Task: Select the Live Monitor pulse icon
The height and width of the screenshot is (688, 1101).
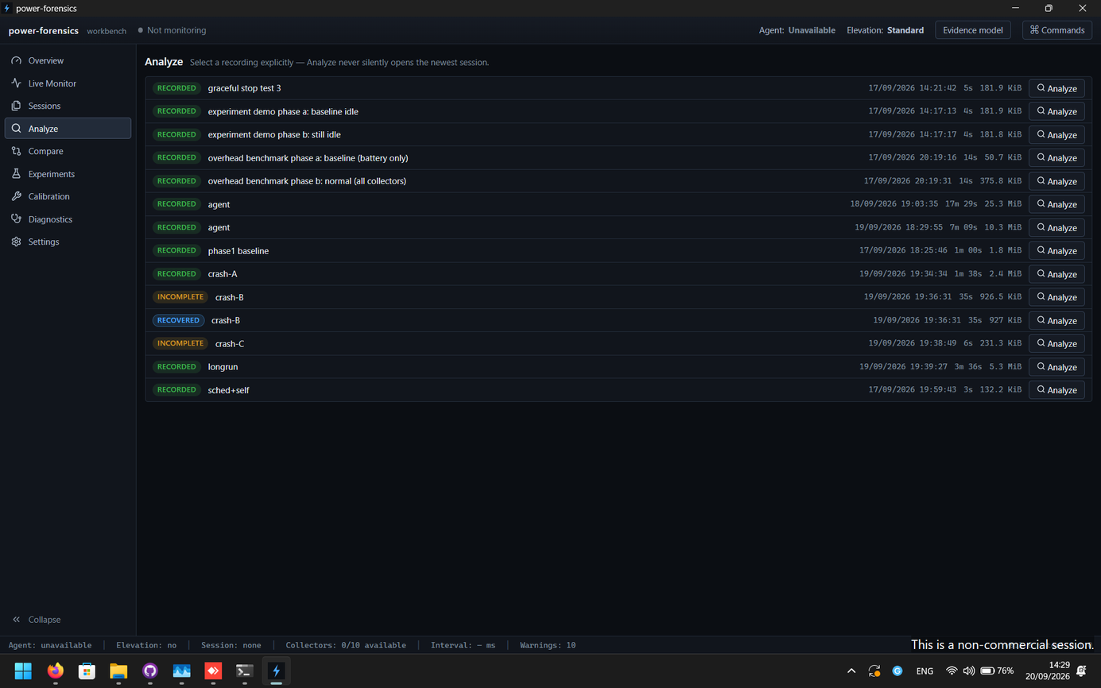Action: 16,83
